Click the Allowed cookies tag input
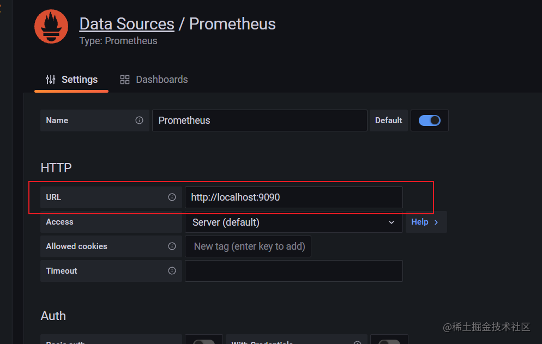This screenshot has width=542, height=344. pos(248,246)
